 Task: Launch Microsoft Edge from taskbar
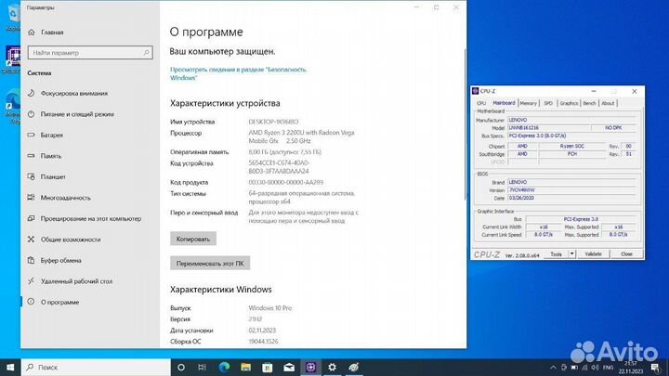click(x=224, y=367)
